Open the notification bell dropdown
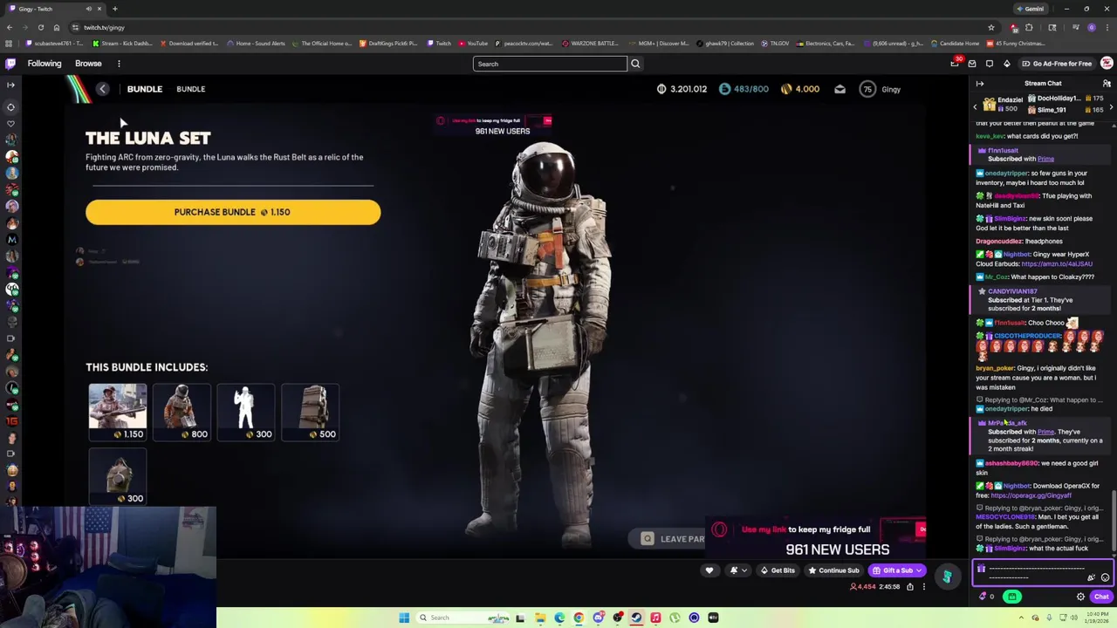 (737, 570)
